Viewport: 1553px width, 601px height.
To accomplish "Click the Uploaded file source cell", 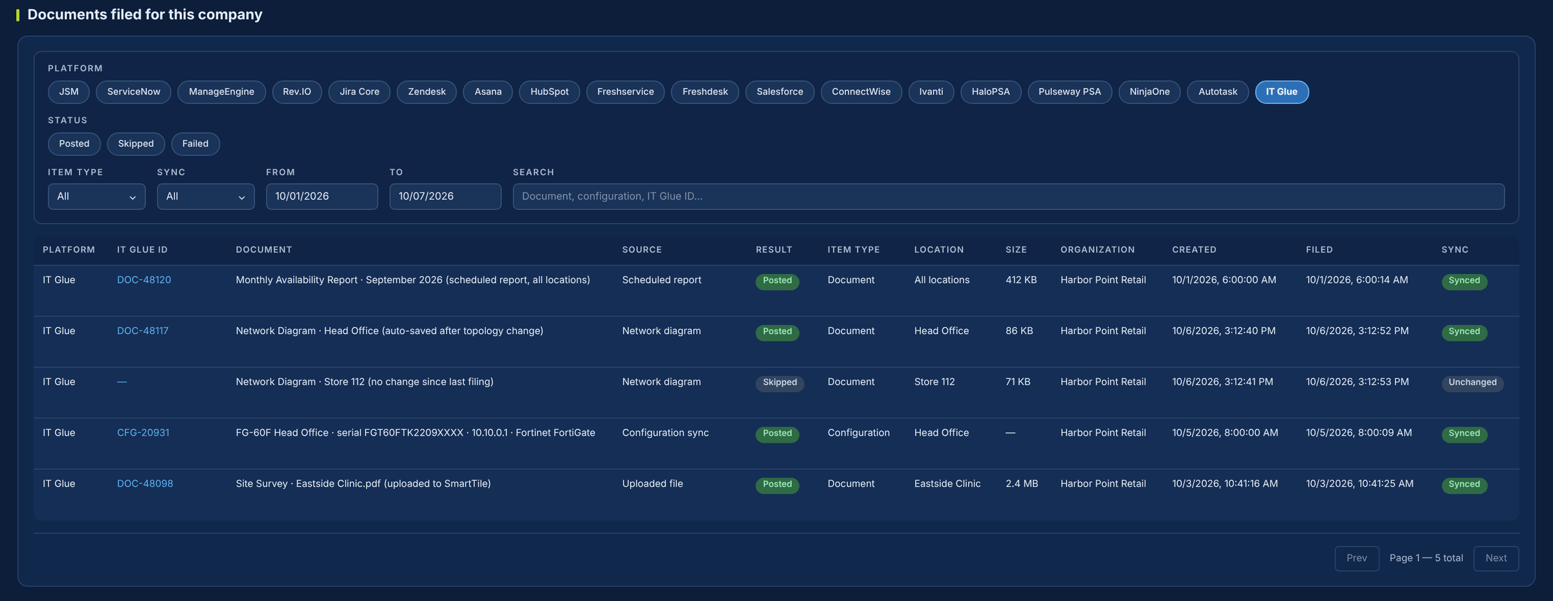I will coord(652,484).
